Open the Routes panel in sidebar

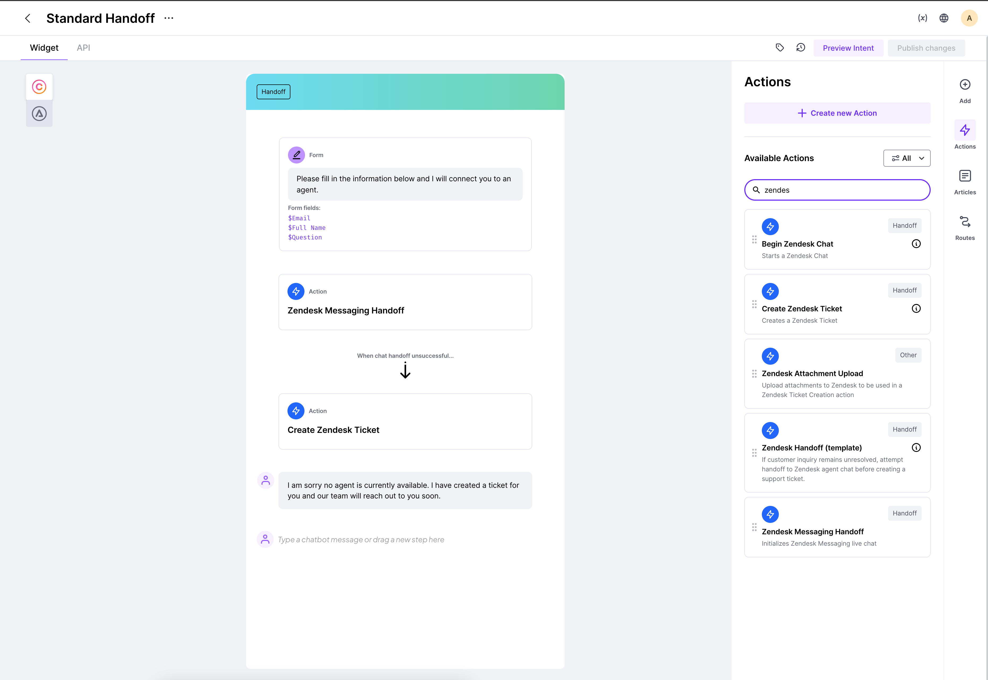click(965, 227)
